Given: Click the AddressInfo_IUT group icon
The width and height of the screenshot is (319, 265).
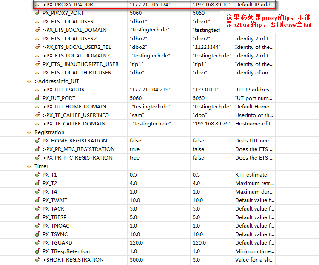Looking at the screenshot, I should (x=29, y=81).
